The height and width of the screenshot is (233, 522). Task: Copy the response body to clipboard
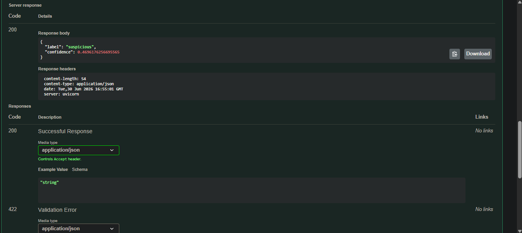454,54
